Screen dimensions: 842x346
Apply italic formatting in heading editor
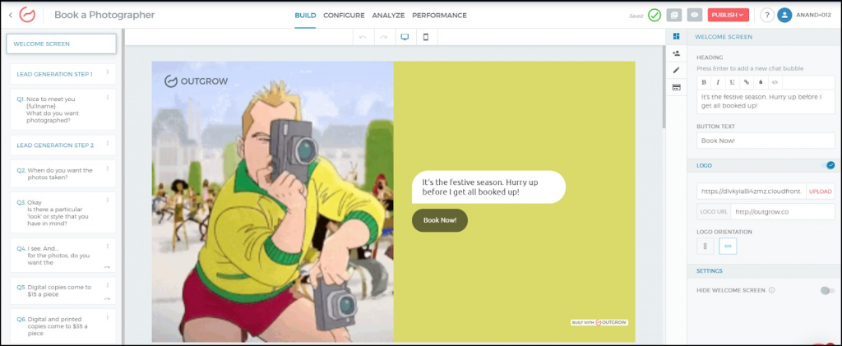tap(718, 82)
